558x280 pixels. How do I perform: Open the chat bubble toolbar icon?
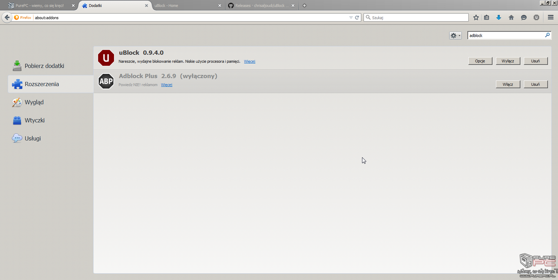pos(524,18)
